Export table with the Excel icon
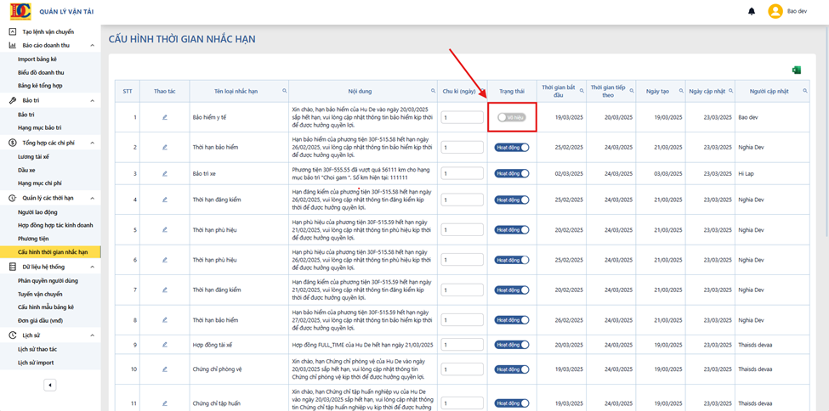 pos(796,70)
